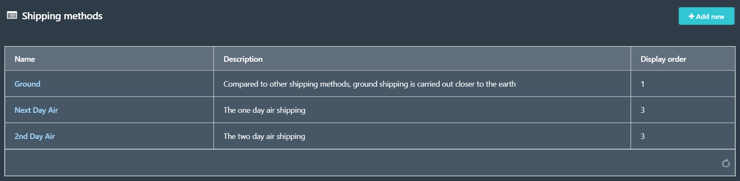Select 'The one day air shipping' cell
The width and height of the screenshot is (740, 181).
[422, 110]
